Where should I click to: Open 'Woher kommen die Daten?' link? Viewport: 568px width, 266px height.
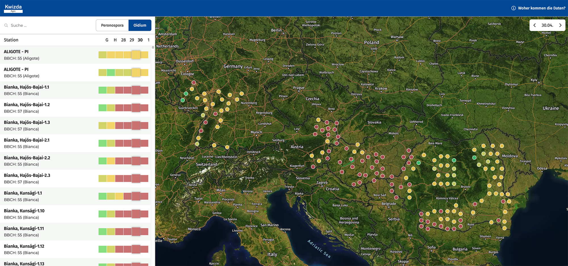[x=541, y=8]
